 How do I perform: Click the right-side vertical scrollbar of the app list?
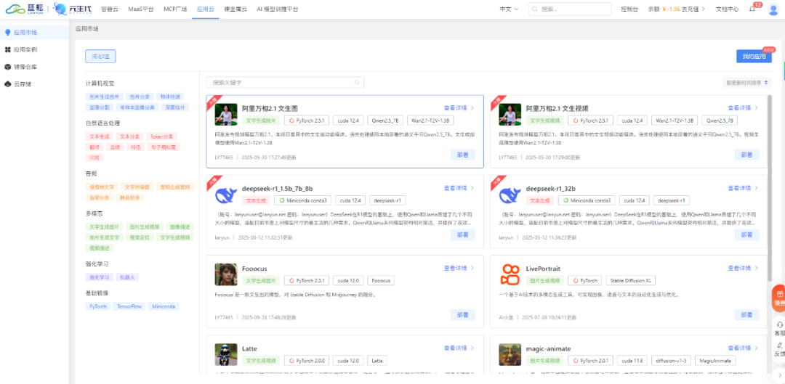coord(770,187)
